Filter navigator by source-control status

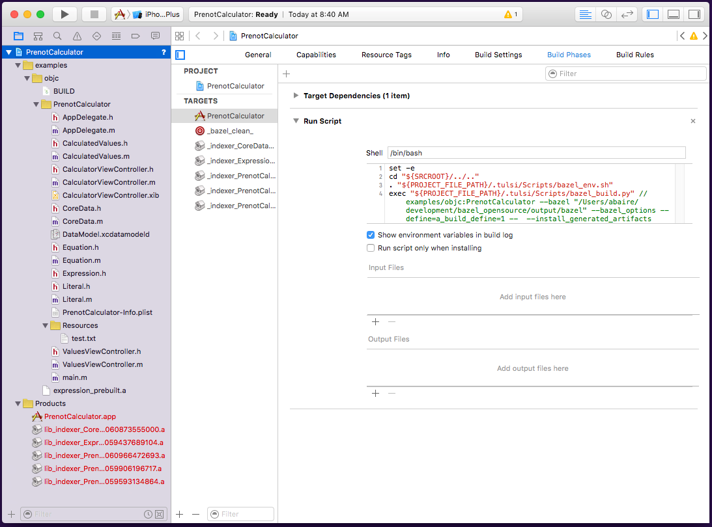pyautogui.click(x=160, y=514)
